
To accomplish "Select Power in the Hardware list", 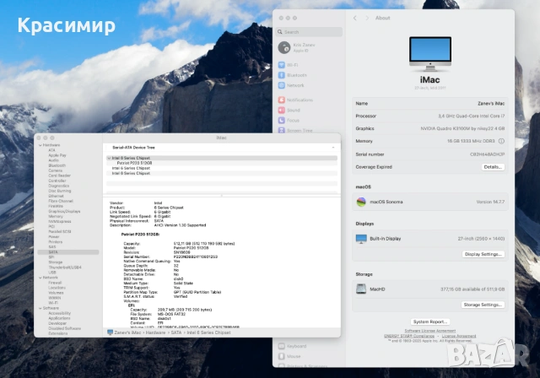I will click(54, 237).
